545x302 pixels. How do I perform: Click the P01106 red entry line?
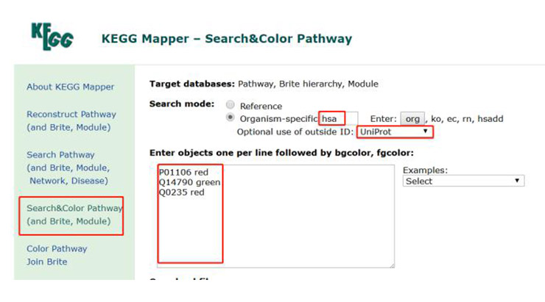tap(183, 173)
